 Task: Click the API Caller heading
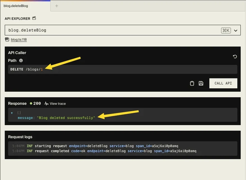17,53
